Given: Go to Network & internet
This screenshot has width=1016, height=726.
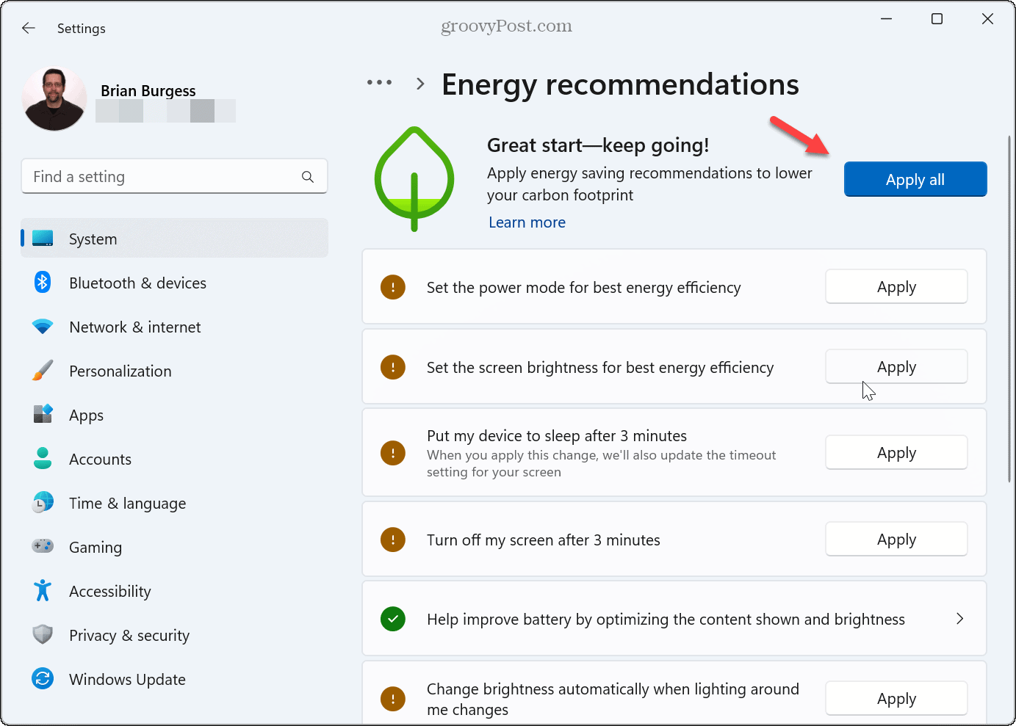Looking at the screenshot, I should (x=174, y=327).
